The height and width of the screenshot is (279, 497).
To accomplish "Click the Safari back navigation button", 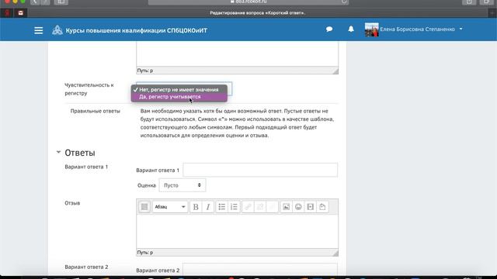I will [x=35, y=2].
